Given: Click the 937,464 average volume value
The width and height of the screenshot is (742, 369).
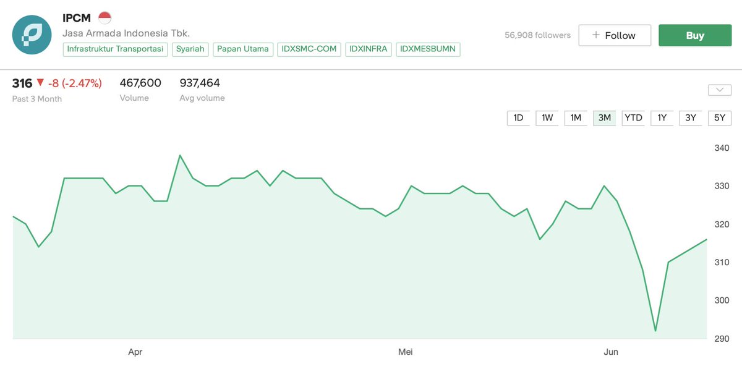Looking at the screenshot, I should point(200,83).
